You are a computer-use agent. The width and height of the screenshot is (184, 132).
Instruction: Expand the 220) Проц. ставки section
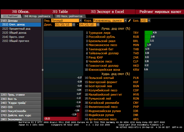pos(21,95)
